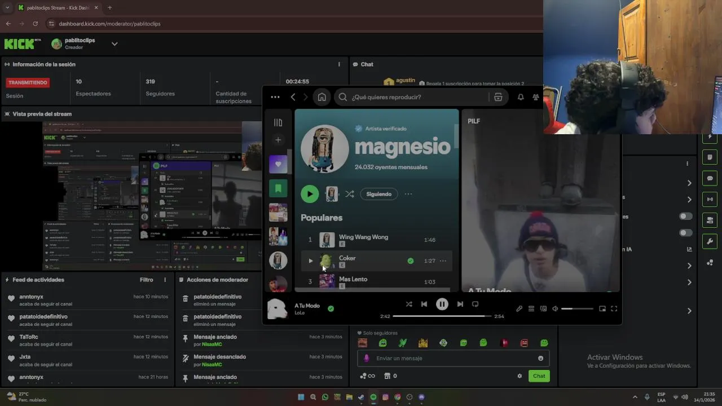This screenshot has height=406, width=722.
Task: Open Spotify from the Windows taskbar
Action: (x=373, y=397)
